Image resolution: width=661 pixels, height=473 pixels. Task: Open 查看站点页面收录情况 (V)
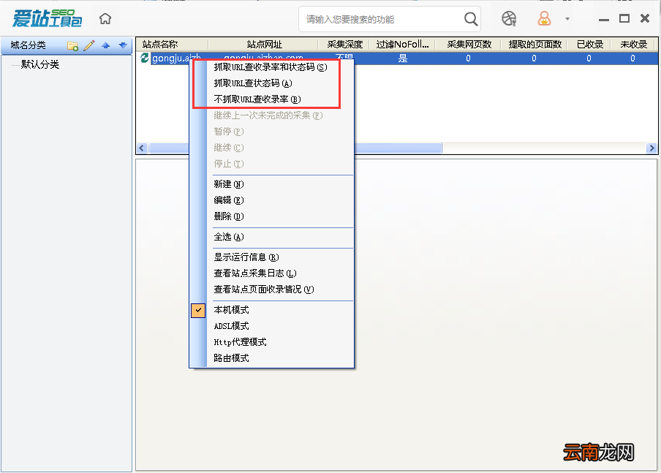[264, 290]
